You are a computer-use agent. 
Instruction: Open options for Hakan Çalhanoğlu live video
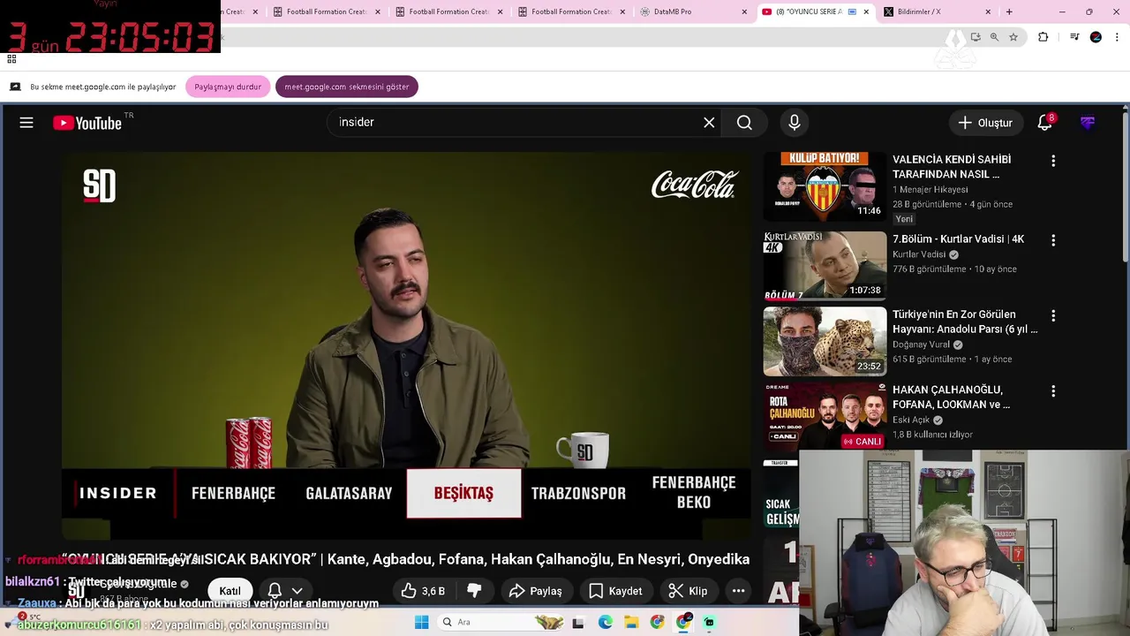click(x=1052, y=390)
